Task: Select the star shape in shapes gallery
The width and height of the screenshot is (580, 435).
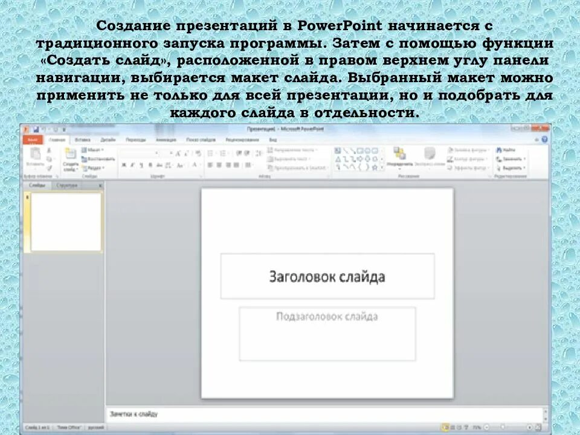Action: coord(375,167)
